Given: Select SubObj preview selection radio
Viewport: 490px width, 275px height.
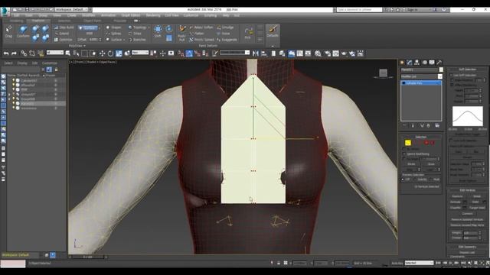Looking at the screenshot, I should [x=416, y=180].
